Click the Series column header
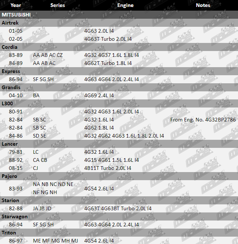The width and height of the screenshot is (238, 244). click(x=57, y=5)
